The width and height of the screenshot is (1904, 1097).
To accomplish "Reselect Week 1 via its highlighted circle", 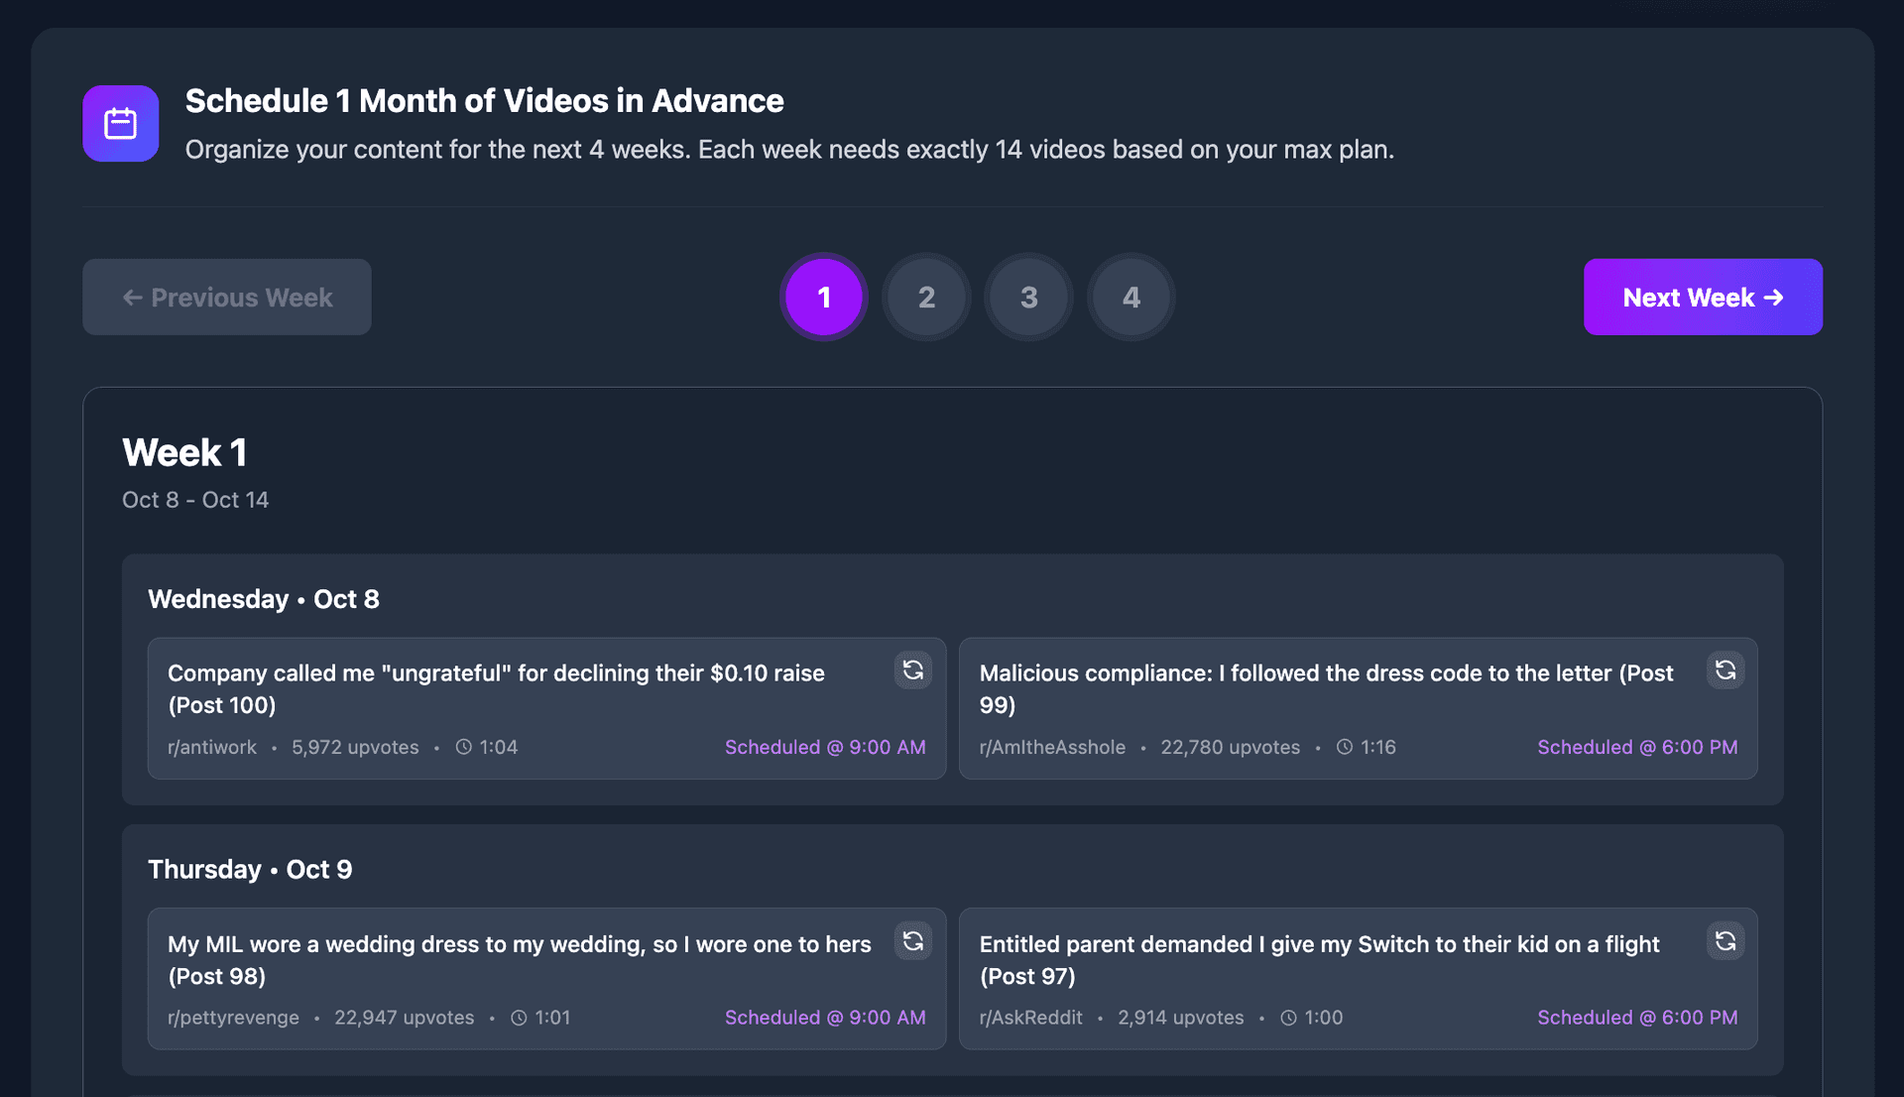I will tap(824, 297).
